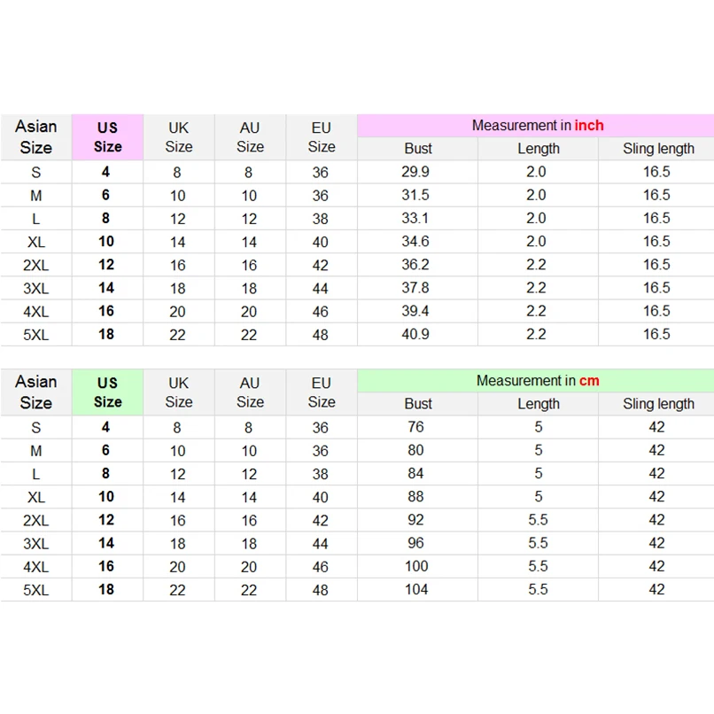Click the Measurement in inch header
Screen dimensions: 714x714
tap(537, 126)
